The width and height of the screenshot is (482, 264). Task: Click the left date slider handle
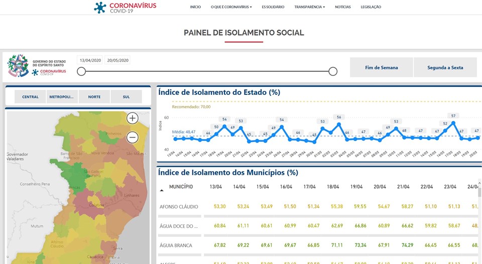coord(81,71)
